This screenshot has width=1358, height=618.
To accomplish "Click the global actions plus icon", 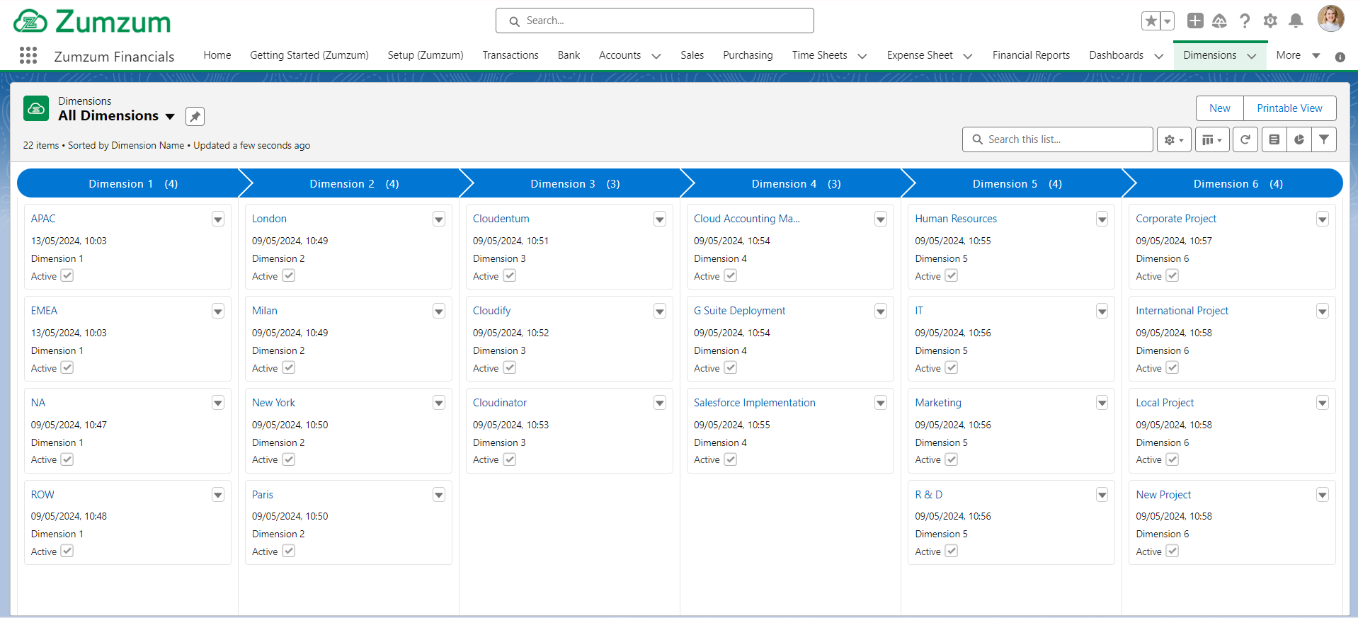I will pos(1195,21).
